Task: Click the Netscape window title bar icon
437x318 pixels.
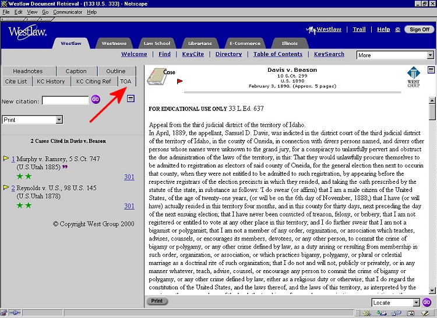Action: (3, 4)
